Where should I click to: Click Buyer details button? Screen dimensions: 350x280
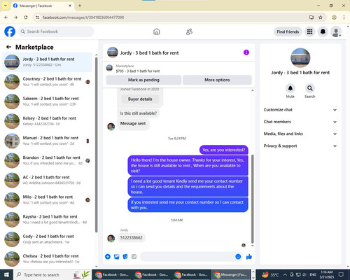point(140,99)
